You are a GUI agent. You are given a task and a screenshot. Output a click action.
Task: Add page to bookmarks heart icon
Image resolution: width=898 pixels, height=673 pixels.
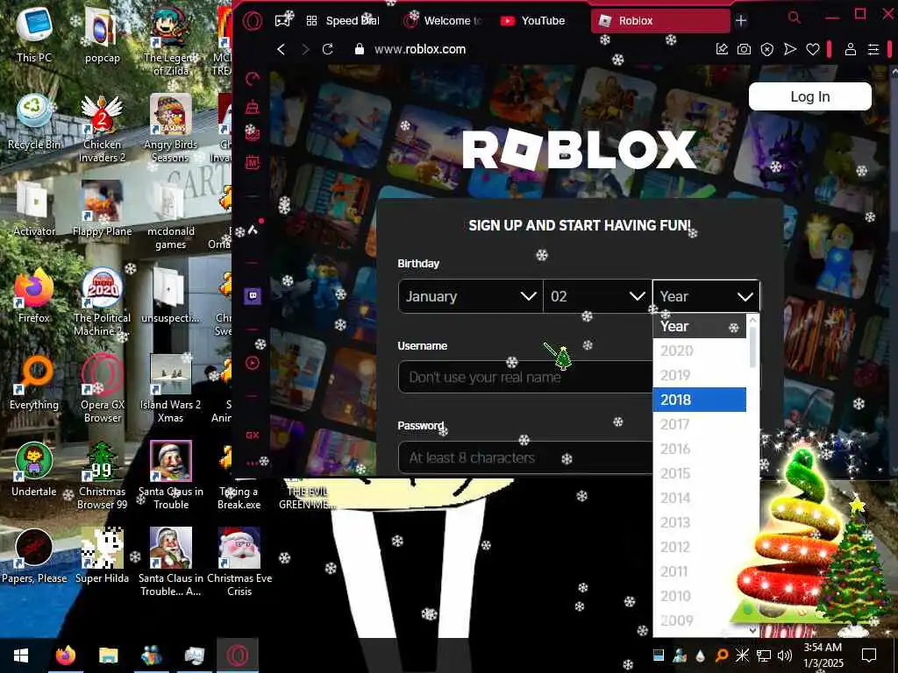(x=813, y=49)
